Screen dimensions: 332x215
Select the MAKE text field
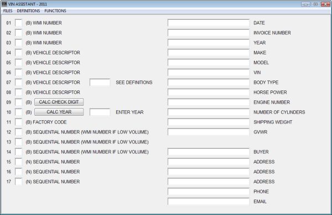click(x=209, y=52)
